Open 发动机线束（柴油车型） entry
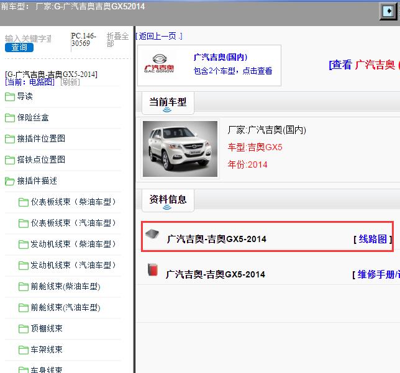Image resolution: width=400 pixels, height=373 pixels. pyautogui.click(x=73, y=245)
